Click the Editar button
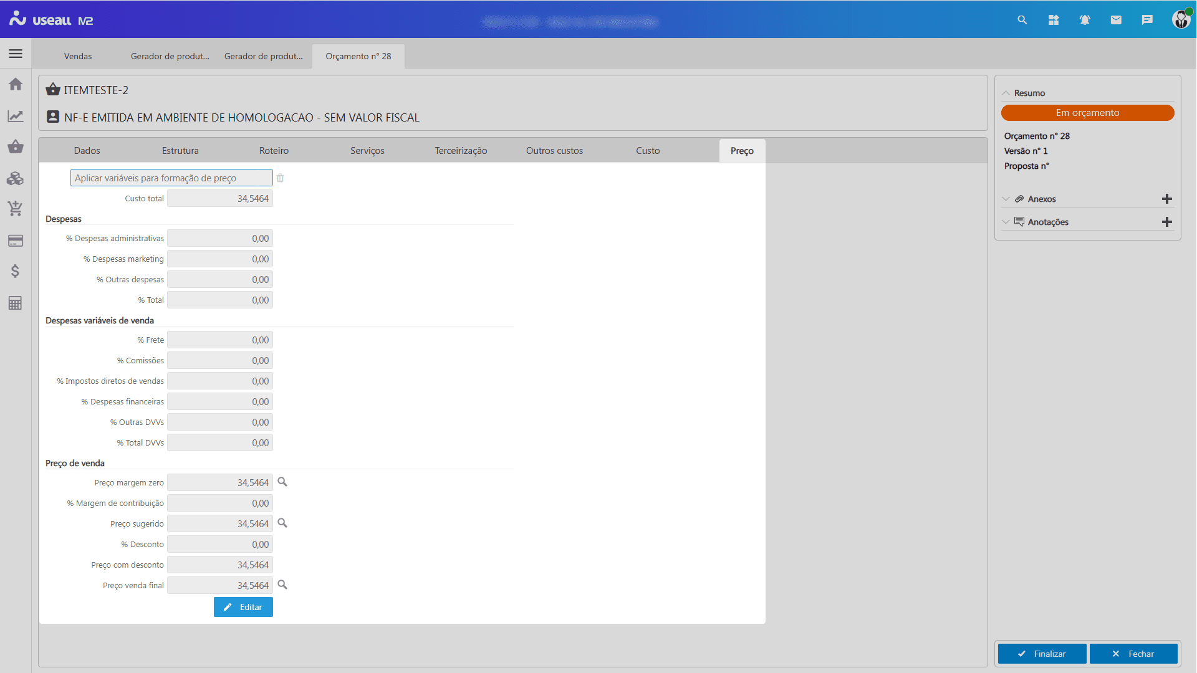Image resolution: width=1197 pixels, height=673 pixels. 243,607
